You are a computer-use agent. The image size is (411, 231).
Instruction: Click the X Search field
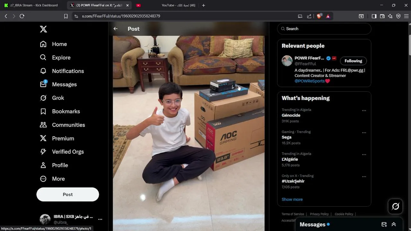324,29
